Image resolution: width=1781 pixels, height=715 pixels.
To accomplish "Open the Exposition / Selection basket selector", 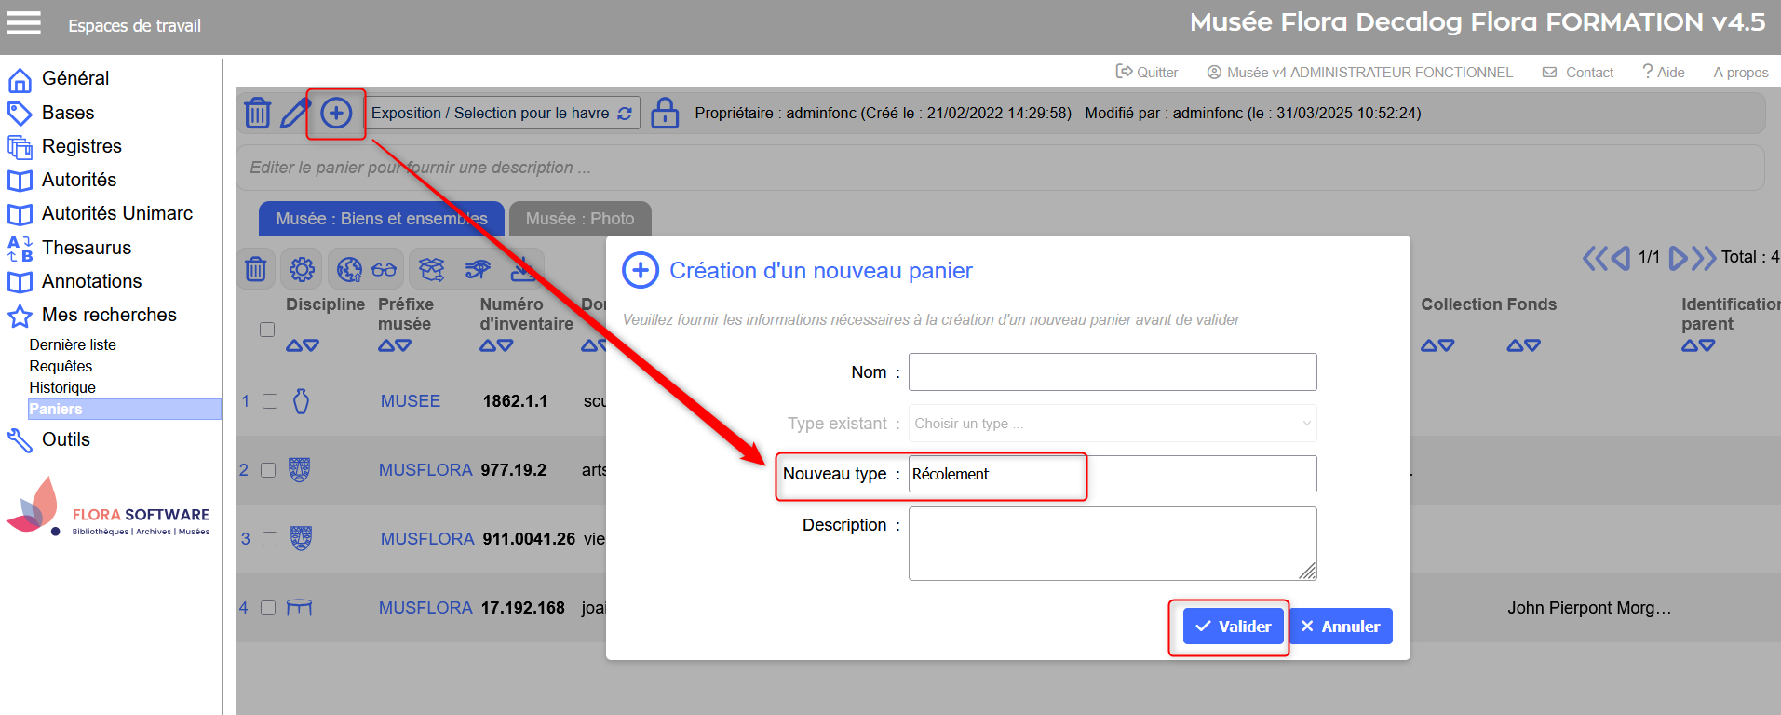I will (x=502, y=114).
